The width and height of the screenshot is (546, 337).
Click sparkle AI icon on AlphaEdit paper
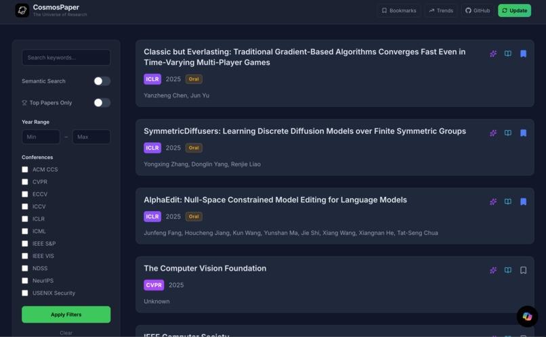point(493,202)
